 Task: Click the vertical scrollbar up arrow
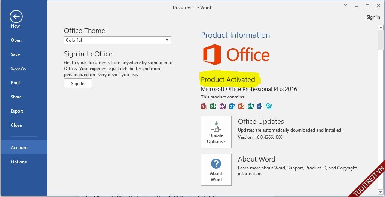click(x=381, y=27)
